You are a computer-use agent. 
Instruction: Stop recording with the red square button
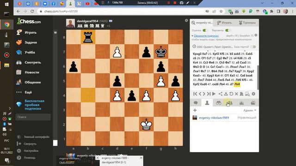(x=175, y=3)
